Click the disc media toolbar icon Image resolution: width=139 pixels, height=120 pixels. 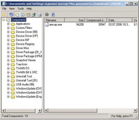pyautogui.click(x=40, y=14)
